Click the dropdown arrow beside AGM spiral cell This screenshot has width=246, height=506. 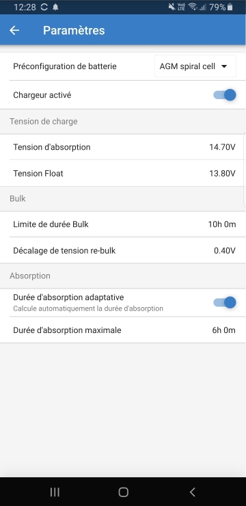[224, 66]
